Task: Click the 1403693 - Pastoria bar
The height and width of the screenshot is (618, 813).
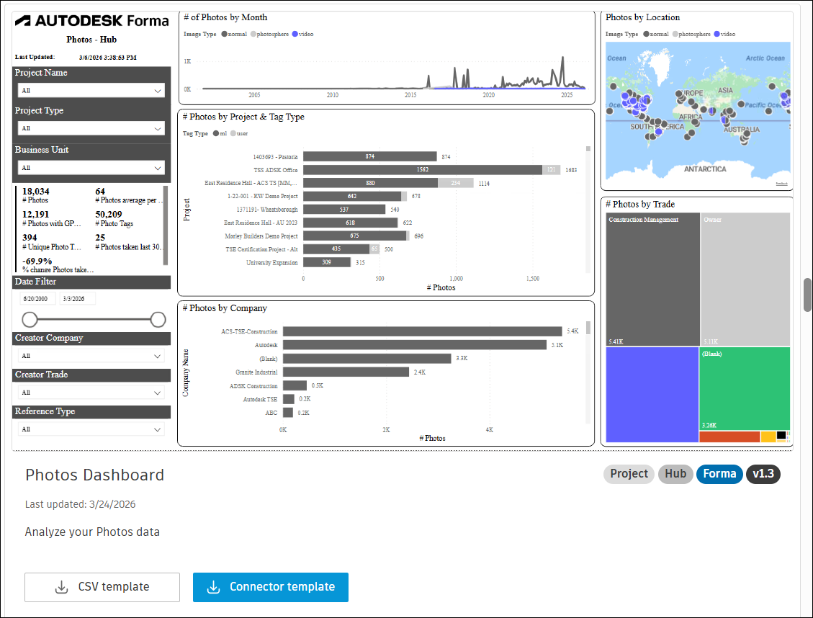Action: [x=369, y=156]
